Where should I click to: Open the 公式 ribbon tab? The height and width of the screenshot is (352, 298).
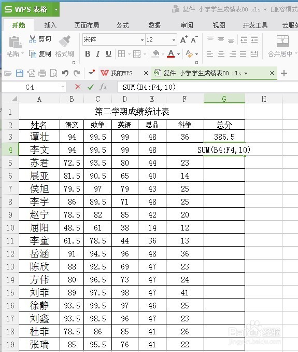pyautogui.click(x=122, y=25)
